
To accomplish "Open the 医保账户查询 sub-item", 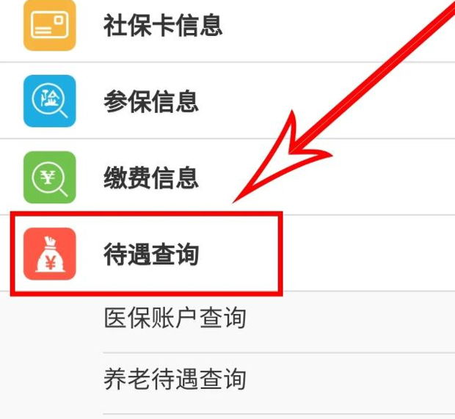I will [x=175, y=318].
